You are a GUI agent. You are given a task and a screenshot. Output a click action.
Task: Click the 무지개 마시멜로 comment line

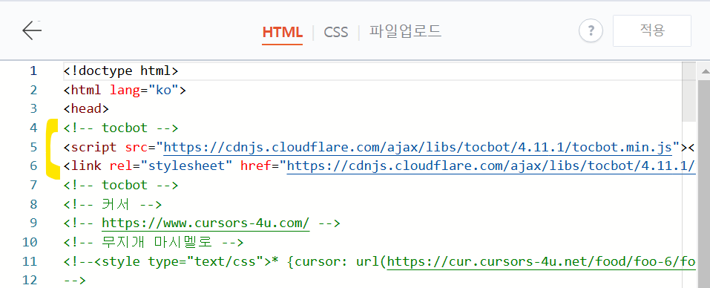[154, 242]
